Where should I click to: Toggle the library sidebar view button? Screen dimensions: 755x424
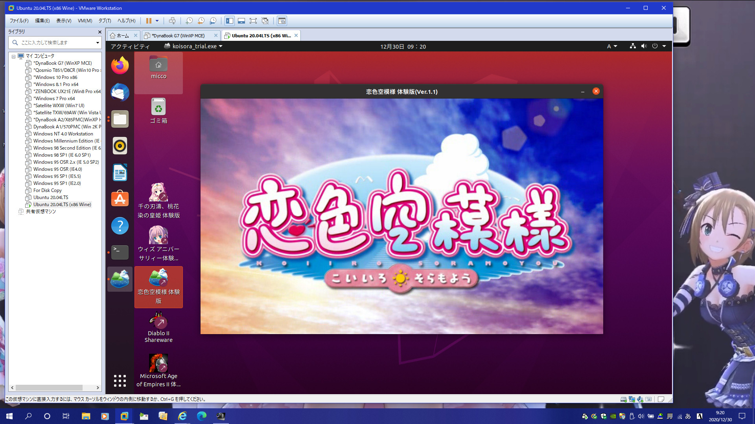(230, 21)
